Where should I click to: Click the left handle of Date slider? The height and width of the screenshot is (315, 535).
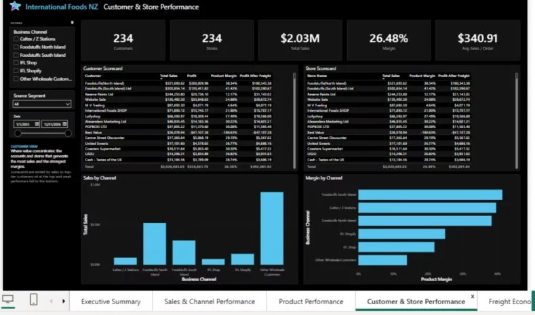(18, 133)
